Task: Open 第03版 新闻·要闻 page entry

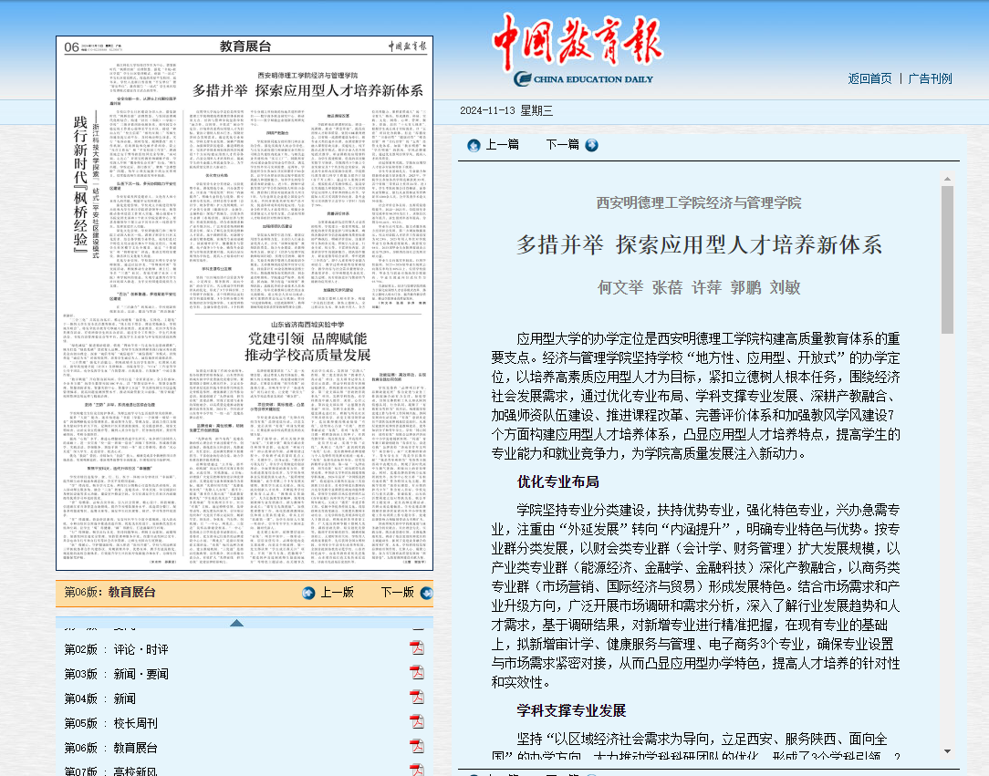Action: tap(116, 674)
